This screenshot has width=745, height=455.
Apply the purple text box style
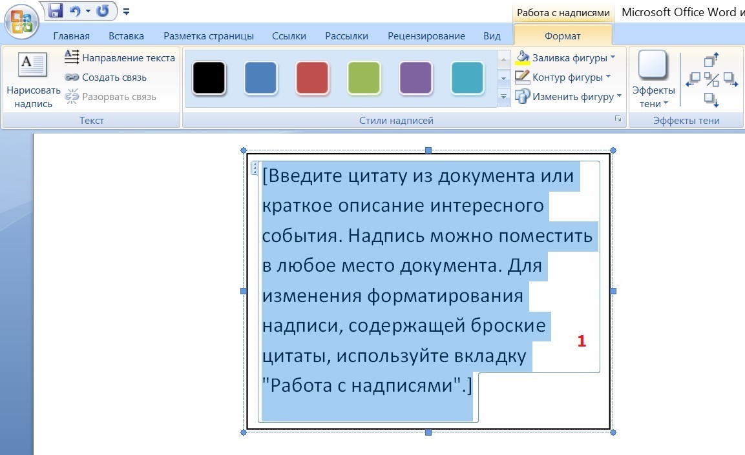point(415,78)
